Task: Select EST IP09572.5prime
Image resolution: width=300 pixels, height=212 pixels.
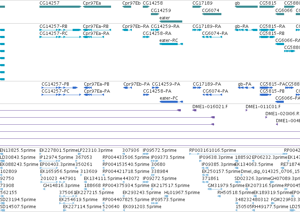Action: pos(146,154)
